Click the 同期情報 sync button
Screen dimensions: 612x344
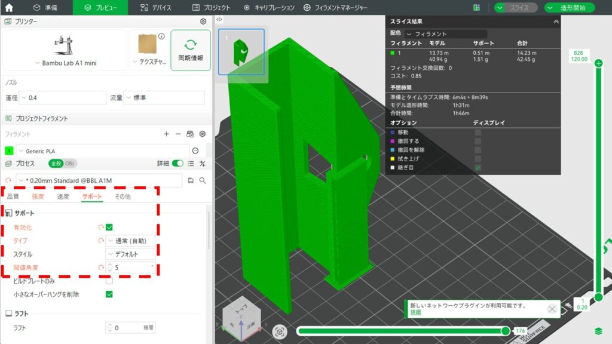click(191, 50)
